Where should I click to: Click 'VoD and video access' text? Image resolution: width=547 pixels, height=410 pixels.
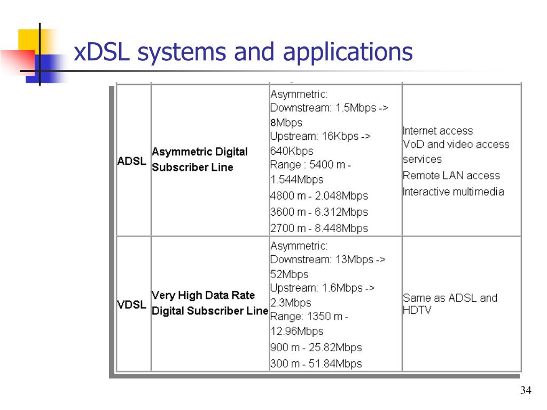click(456, 144)
